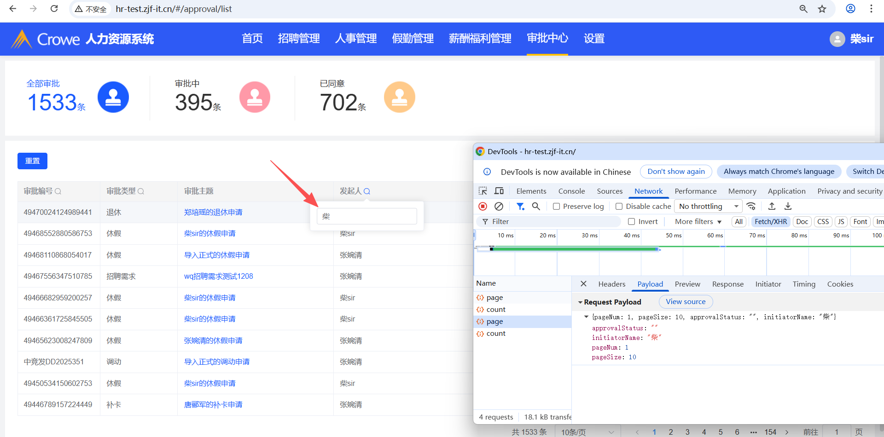Click the search icon beside 审批类型

[x=141, y=191]
